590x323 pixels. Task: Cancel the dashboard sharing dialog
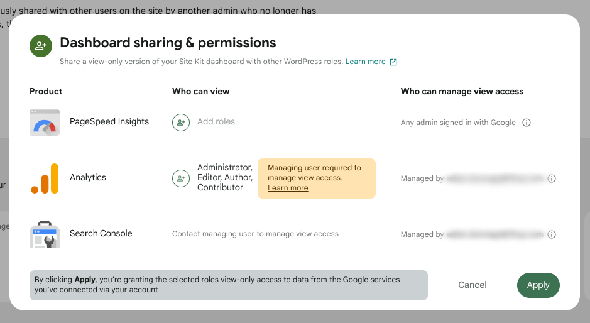(473, 285)
